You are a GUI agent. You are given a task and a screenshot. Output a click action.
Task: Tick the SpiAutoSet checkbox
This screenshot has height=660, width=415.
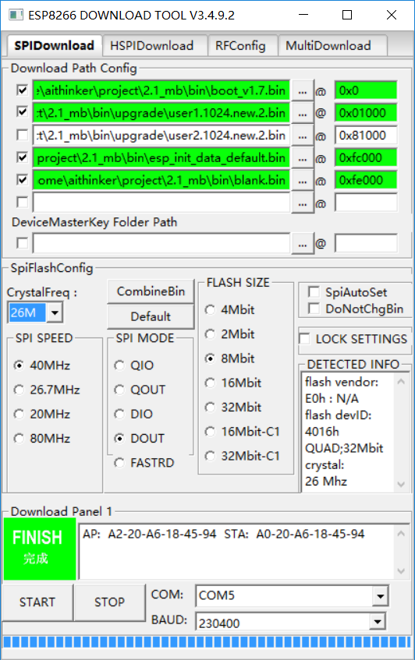[x=314, y=291]
